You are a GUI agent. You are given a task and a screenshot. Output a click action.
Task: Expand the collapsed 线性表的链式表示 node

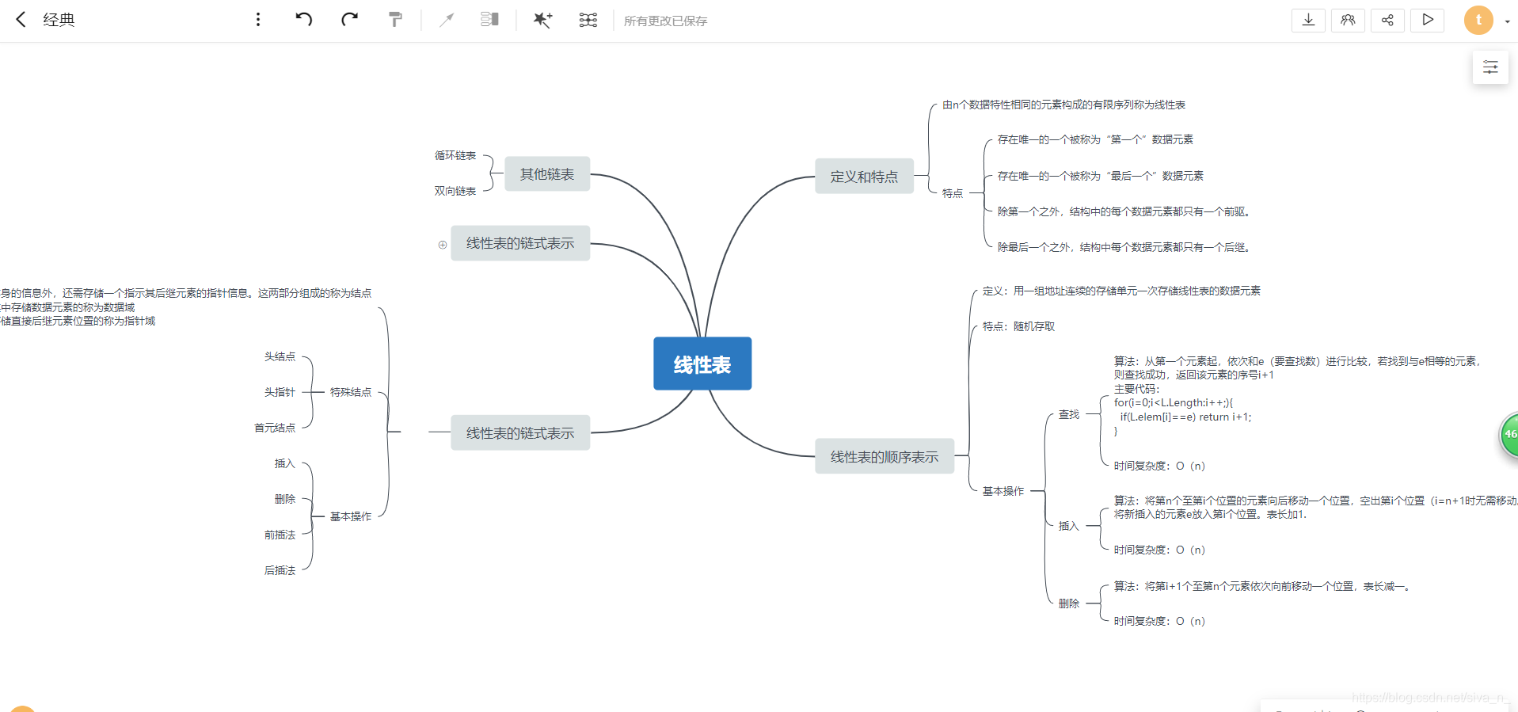click(x=443, y=245)
